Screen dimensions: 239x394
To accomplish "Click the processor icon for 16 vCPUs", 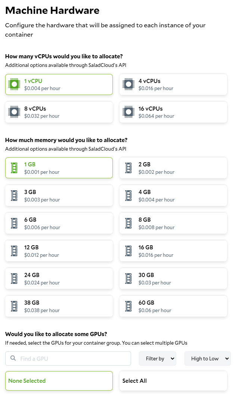I will [128, 112].
